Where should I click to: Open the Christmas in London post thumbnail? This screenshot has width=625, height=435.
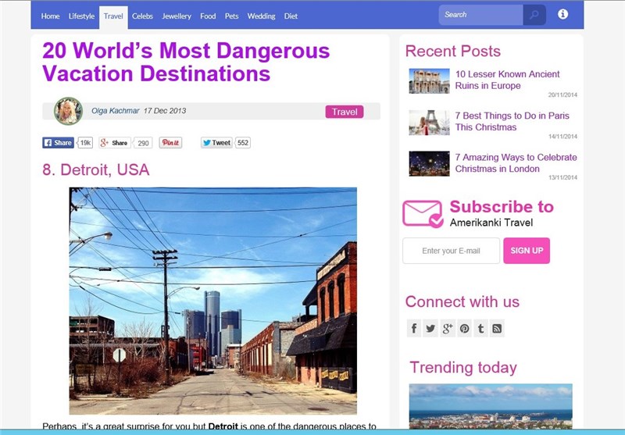tap(429, 163)
